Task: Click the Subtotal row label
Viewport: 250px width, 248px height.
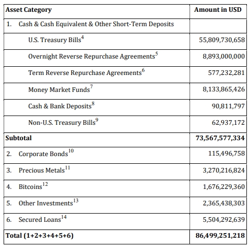Action: point(18,138)
